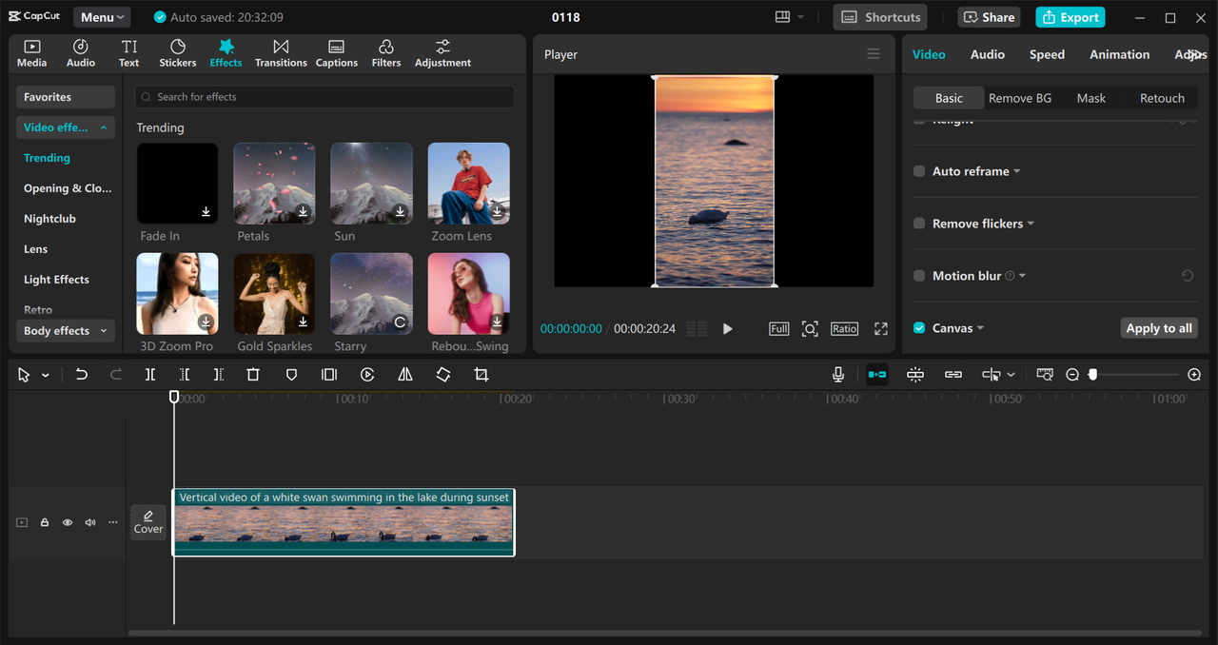Expand Remove flickers options arrow
The height and width of the screenshot is (645, 1218).
click(1031, 224)
